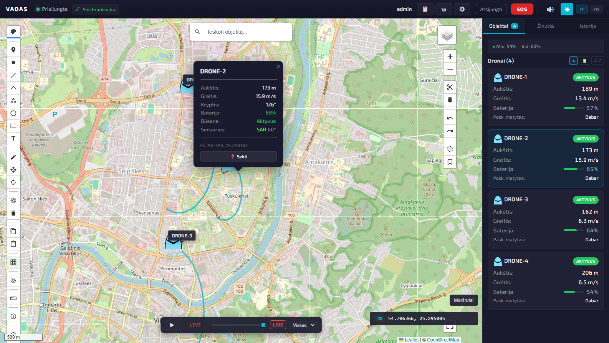The width and height of the screenshot is (609, 343).
Task: Select the DRONE-3 card in list
Action: [546, 220]
